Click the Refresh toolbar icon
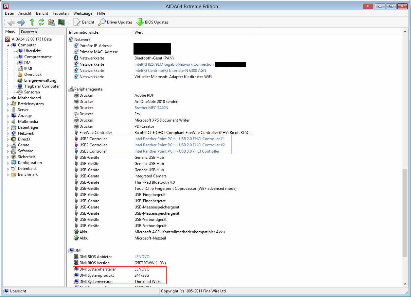The height and width of the screenshot is (297, 411). point(41,22)
